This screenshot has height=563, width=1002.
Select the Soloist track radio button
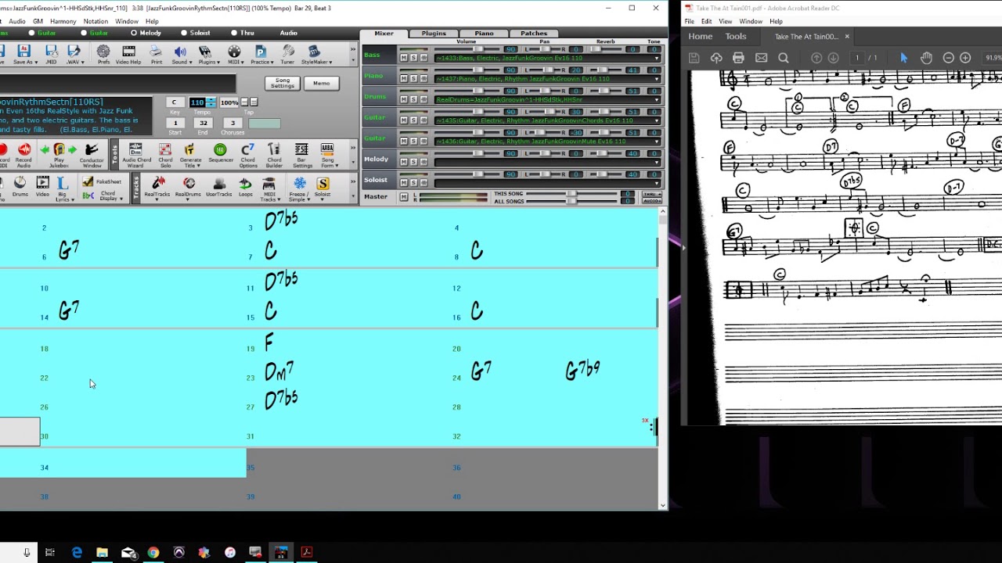tap(184, 33)
